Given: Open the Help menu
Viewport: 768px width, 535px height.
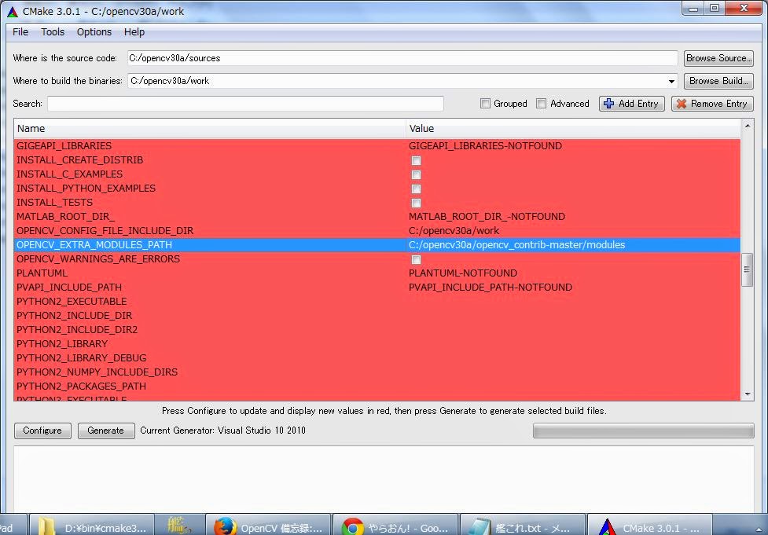Looking at the screenshot, I should click(x=134, y=31).
